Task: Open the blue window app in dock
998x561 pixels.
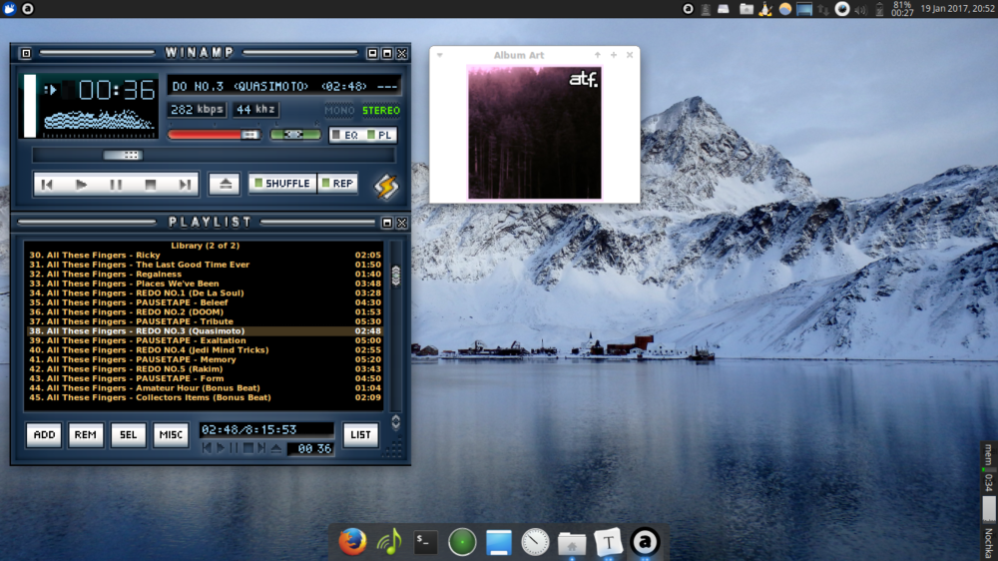Action: [499, 542]
